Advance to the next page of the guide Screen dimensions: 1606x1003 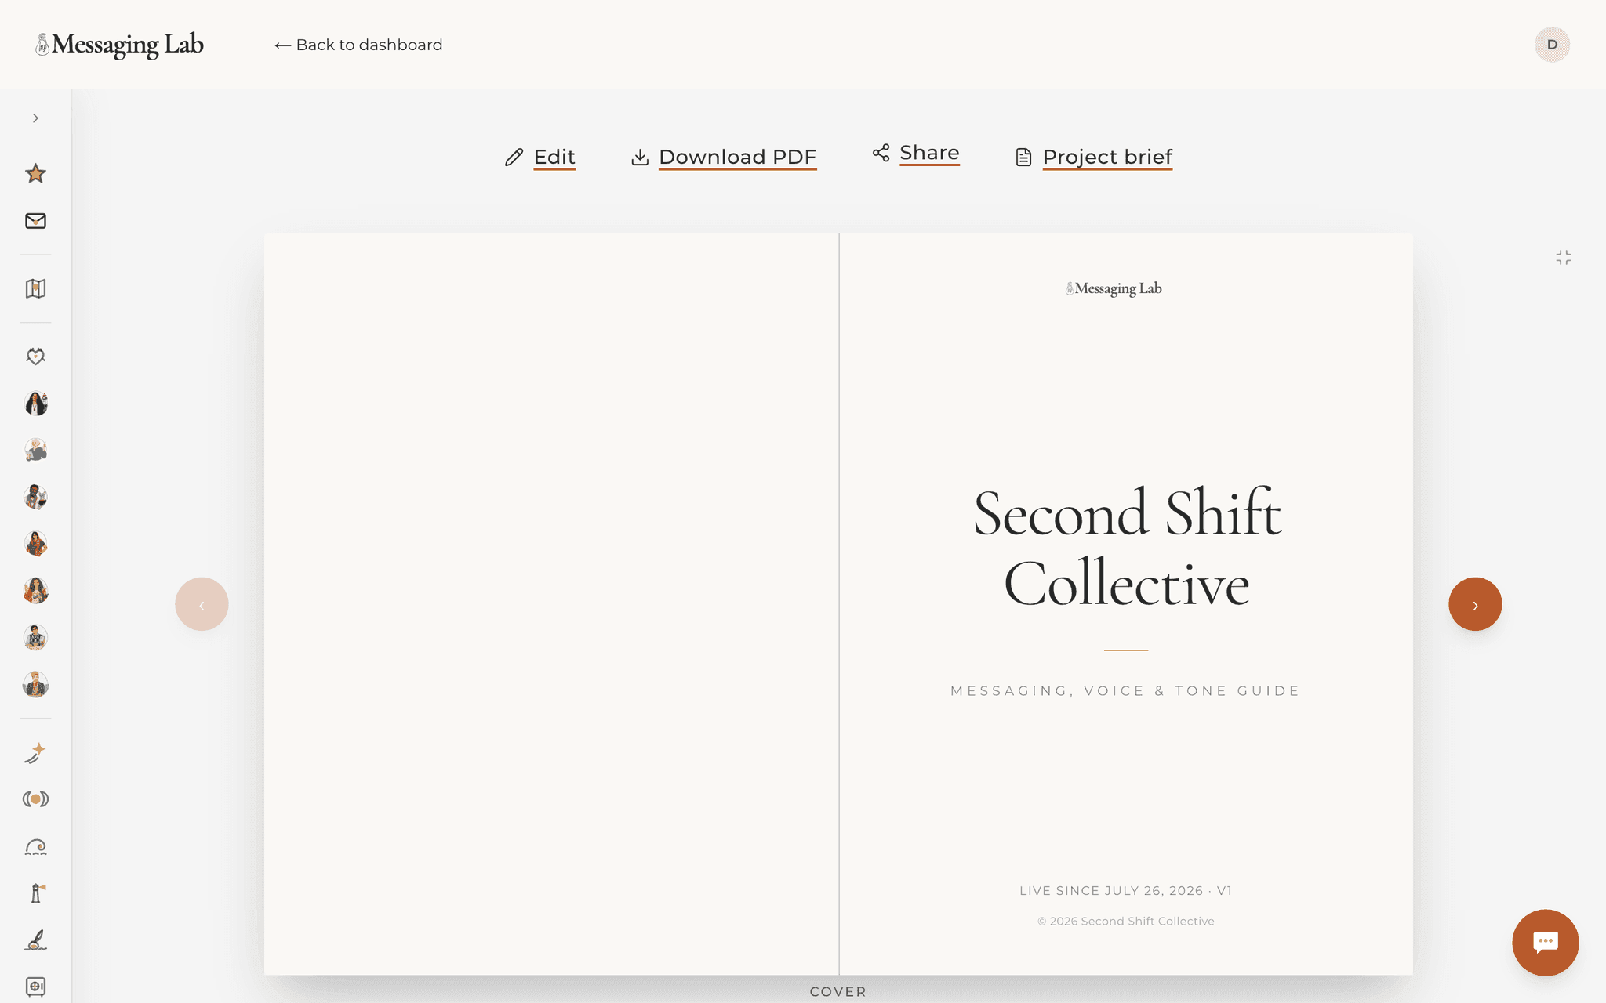click(x=1475, y=604)
